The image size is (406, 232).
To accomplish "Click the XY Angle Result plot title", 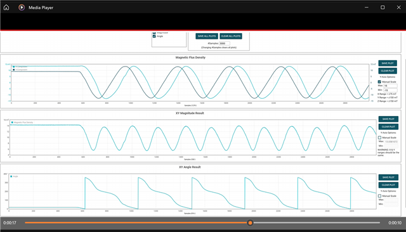I will pyautogui.click(x=190, y=167).
